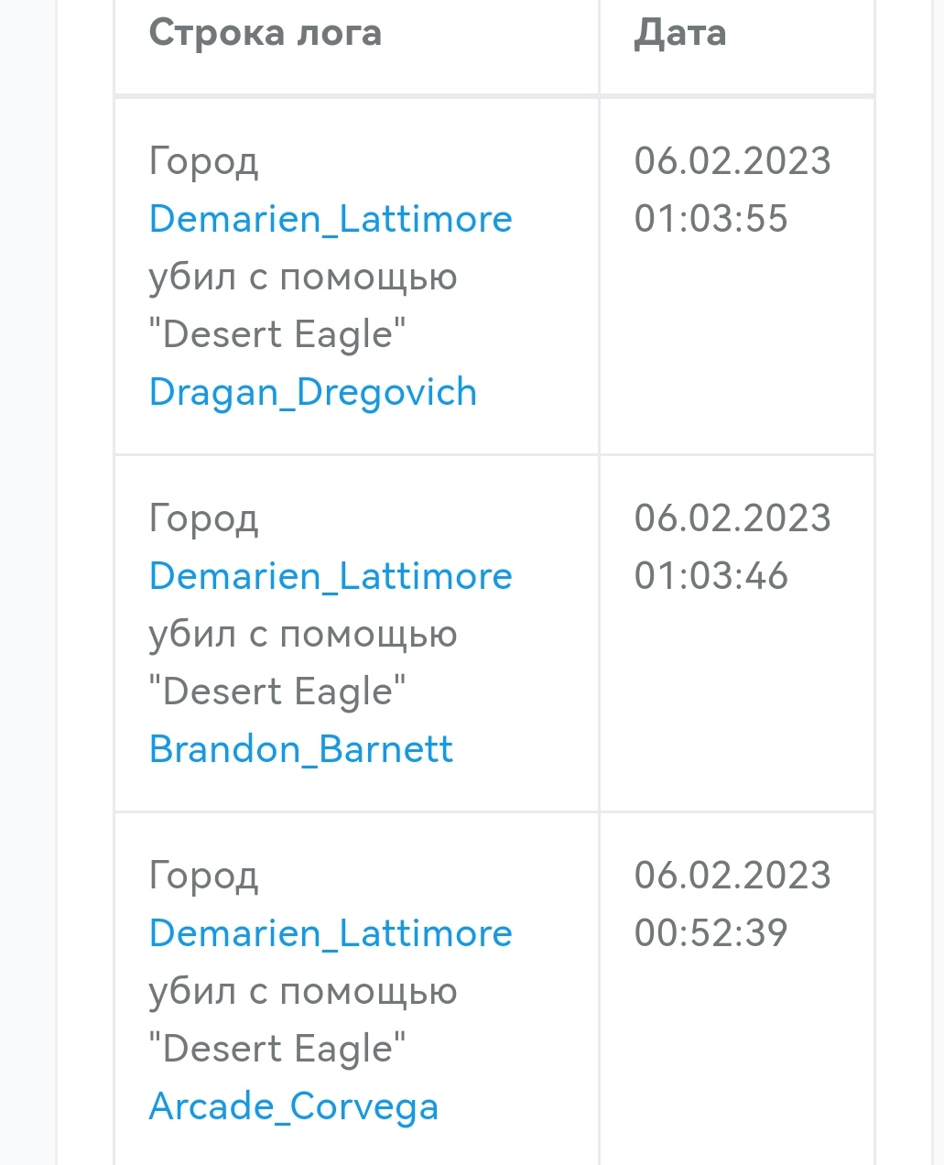
Task: Click "убил с помощью" in the Arcade_Corvega entry
Action: click(x=303, y=991)
